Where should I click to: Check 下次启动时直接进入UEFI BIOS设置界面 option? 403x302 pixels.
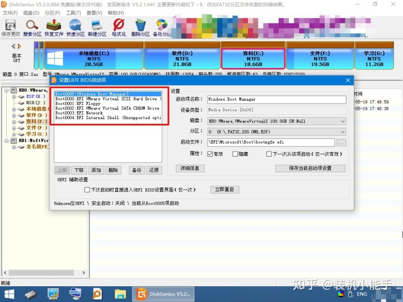pos(87,190)
